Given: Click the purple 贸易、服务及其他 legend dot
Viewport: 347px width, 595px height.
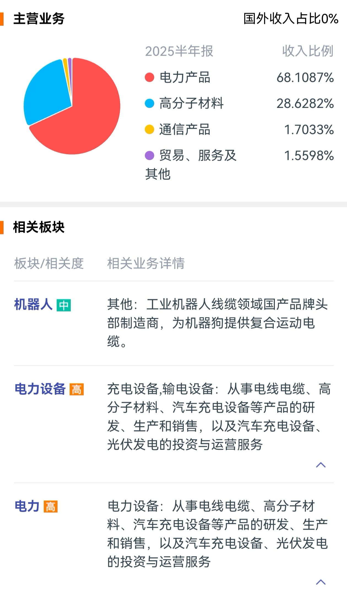Looking at the screenshot, I should (x=149, y=155).
